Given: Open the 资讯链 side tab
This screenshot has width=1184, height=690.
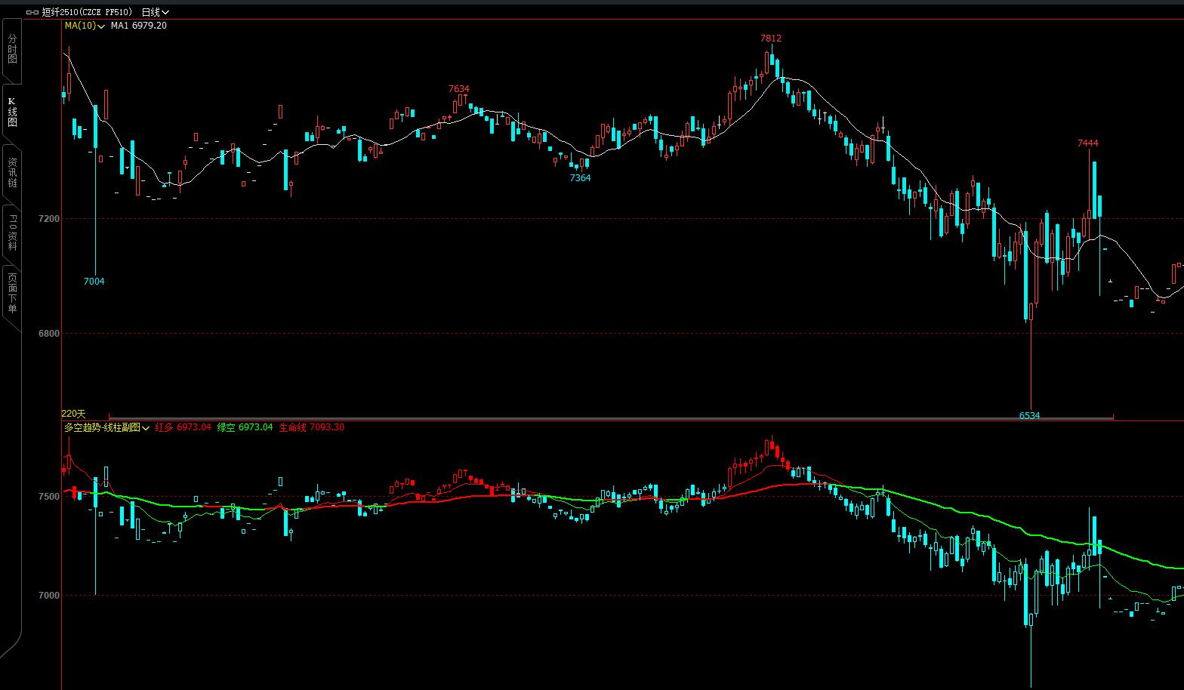Looking at the screenshot, I should [x=12, y=173].
